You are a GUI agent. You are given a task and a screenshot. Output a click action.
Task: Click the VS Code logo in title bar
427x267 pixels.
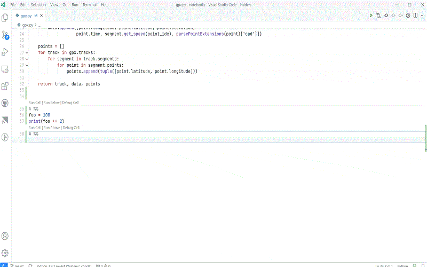point(3,5)
